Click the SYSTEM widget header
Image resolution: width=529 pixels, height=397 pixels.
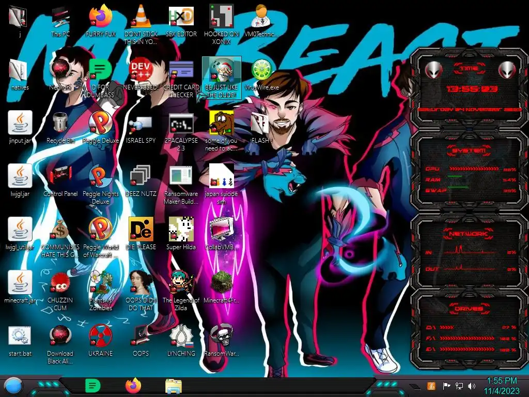coord(469,150)
